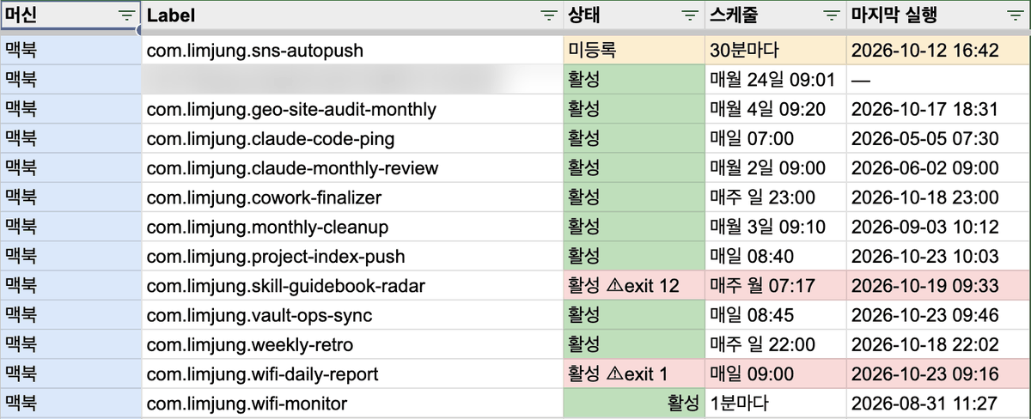Select cell com.limjung.sns-autopush
The height and width of the screenshot is (419, 1031).
[352, 51]
